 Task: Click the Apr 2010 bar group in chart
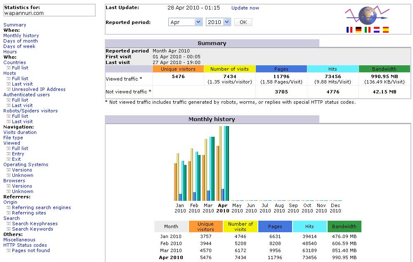pos(222,163)
